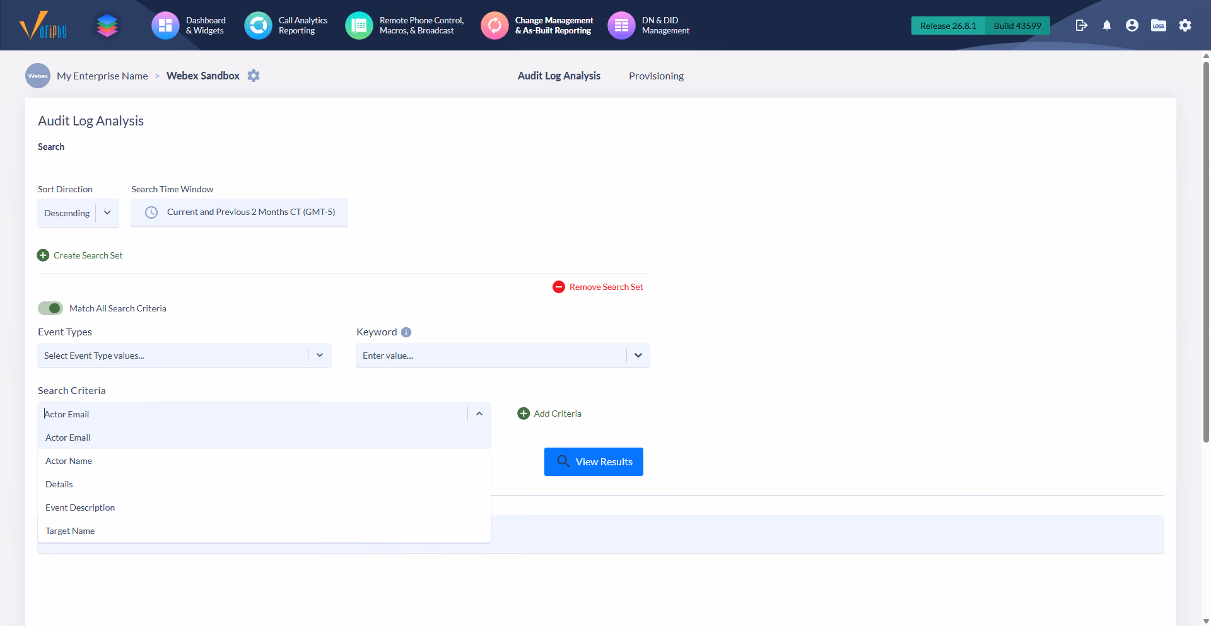Select Actor Name option
Screen dimensions: 1211x626
264,461
